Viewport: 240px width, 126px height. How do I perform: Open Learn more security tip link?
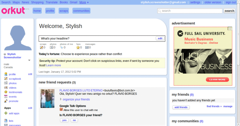click(x=53, y=65)
